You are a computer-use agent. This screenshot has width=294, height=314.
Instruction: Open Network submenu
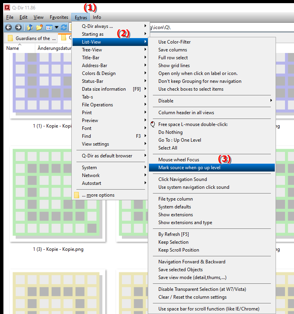(111, 175)
